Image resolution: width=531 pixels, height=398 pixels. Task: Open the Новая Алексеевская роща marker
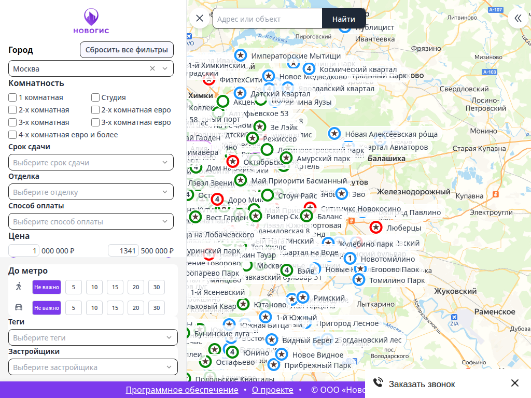[x=334, y=133]
